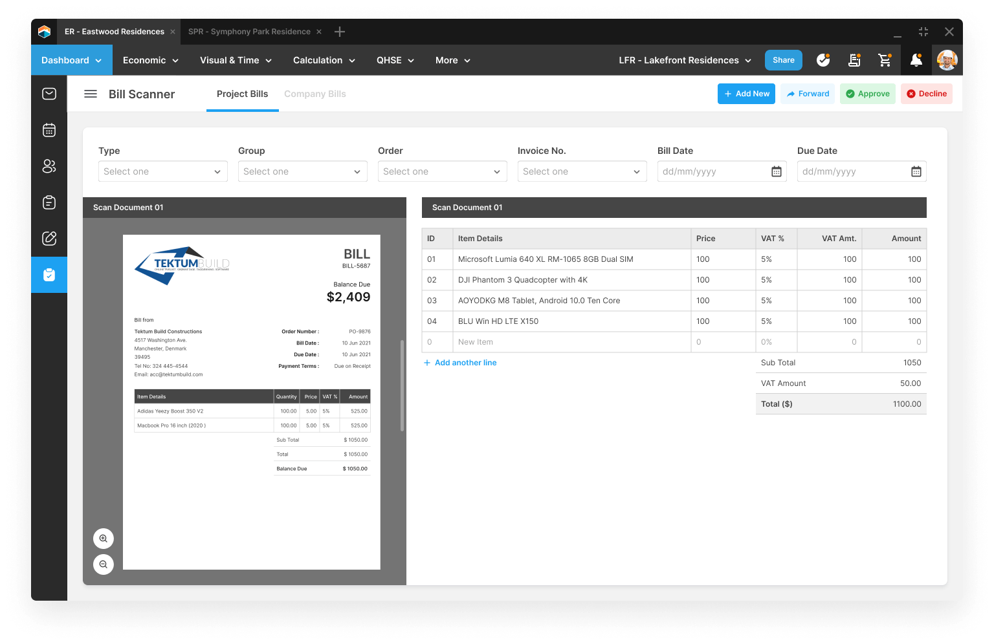Open the edit note sidebar icon
Screen dimensions: 994x644
tap(49, 239)
